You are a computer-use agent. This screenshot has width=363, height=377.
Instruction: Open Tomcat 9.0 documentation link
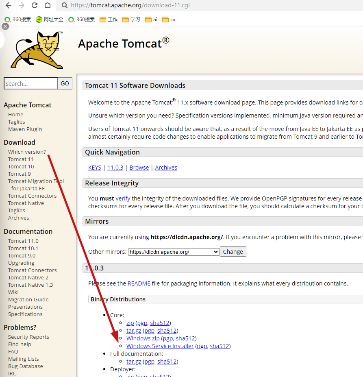pos(22,255)
